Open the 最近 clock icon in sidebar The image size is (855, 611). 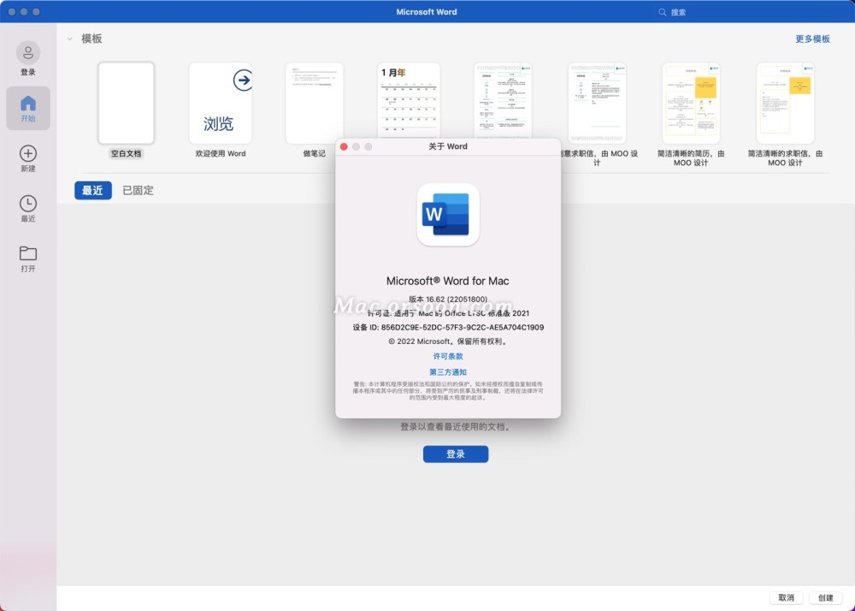(29, 204)
